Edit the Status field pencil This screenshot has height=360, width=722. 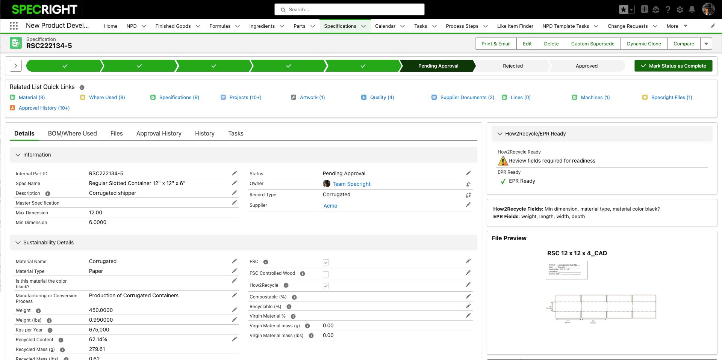click(x=468, y=173)
